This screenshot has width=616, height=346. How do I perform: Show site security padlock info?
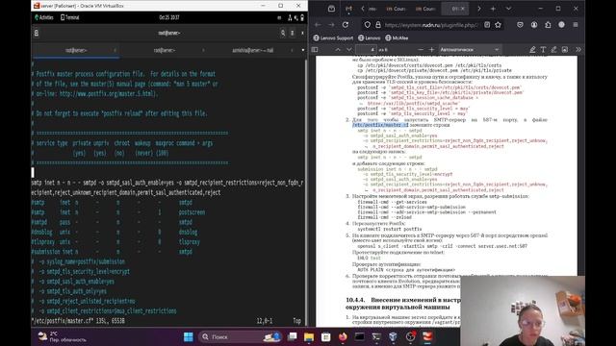coord(378,25)
